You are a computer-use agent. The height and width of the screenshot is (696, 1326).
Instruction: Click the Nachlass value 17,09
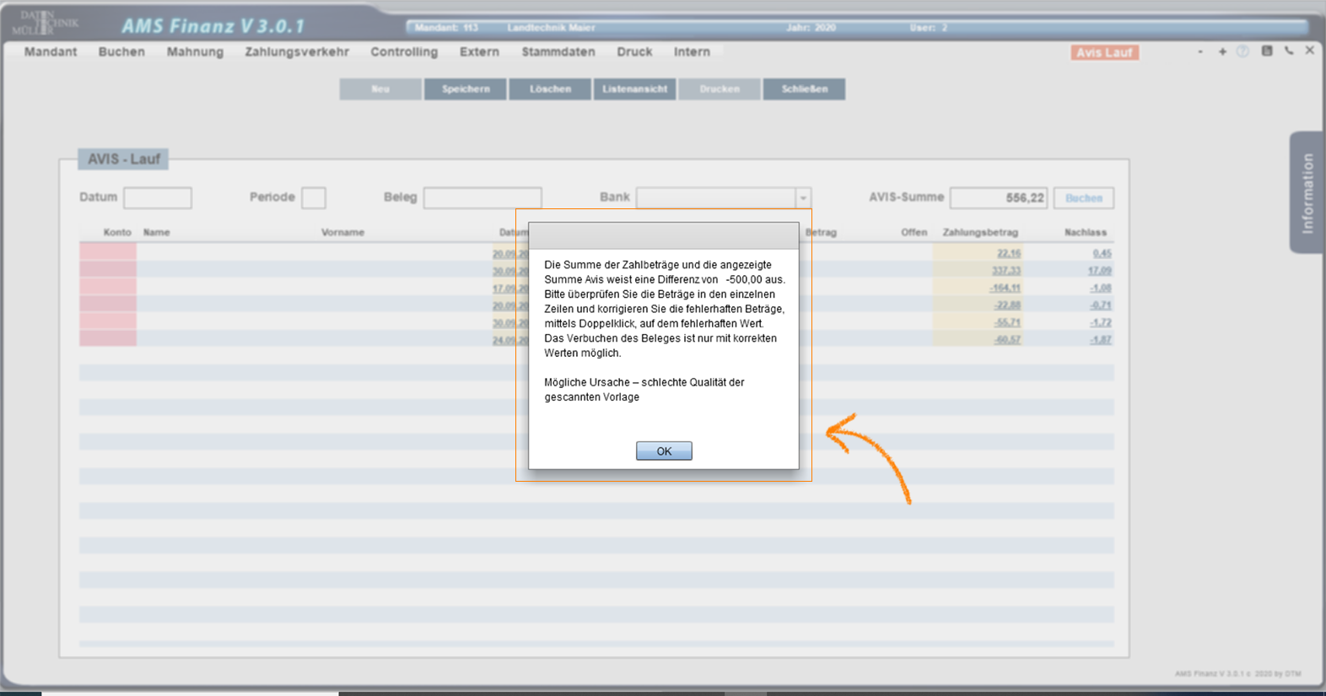point(1099,271)
